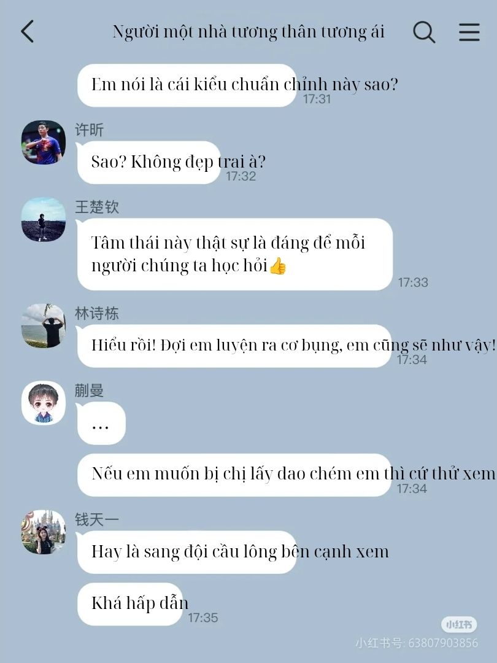This screenshot has width=497, height=663.
Task: Select the message 'Sao? Không đẹp trai à?'
Action: click(x=179, y=162)
